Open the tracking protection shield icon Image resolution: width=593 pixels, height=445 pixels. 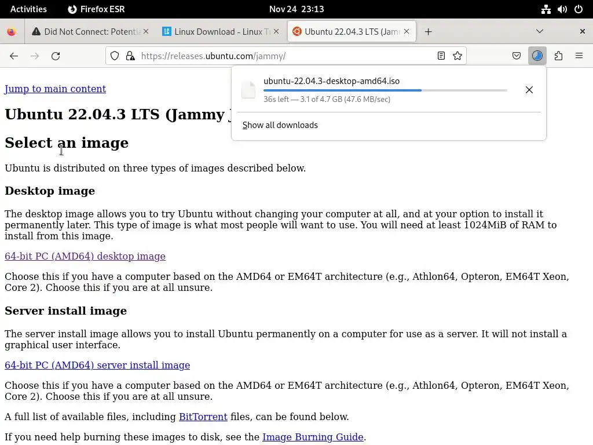pyautogui.click(x=115, y=56)
